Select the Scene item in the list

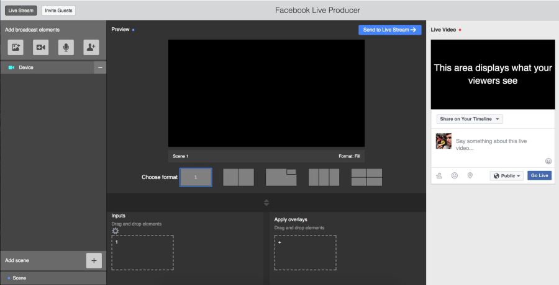point(53,278)
